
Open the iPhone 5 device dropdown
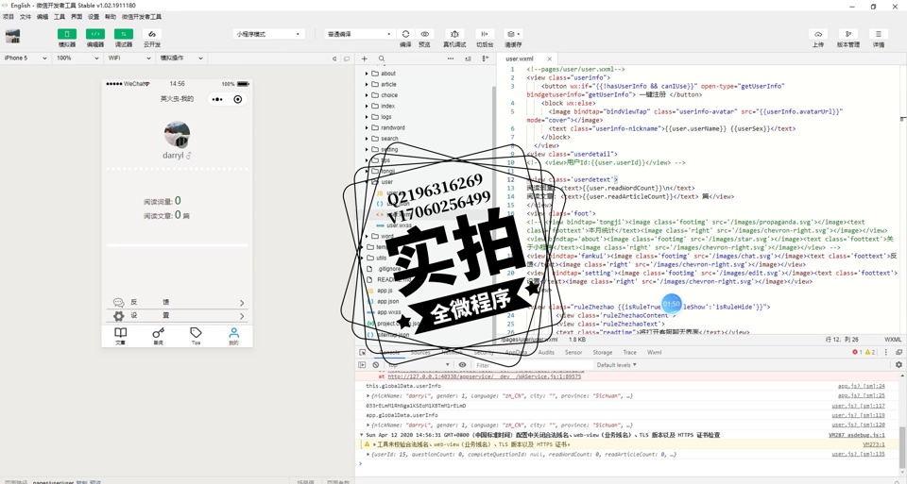click(x=26, y=58)
